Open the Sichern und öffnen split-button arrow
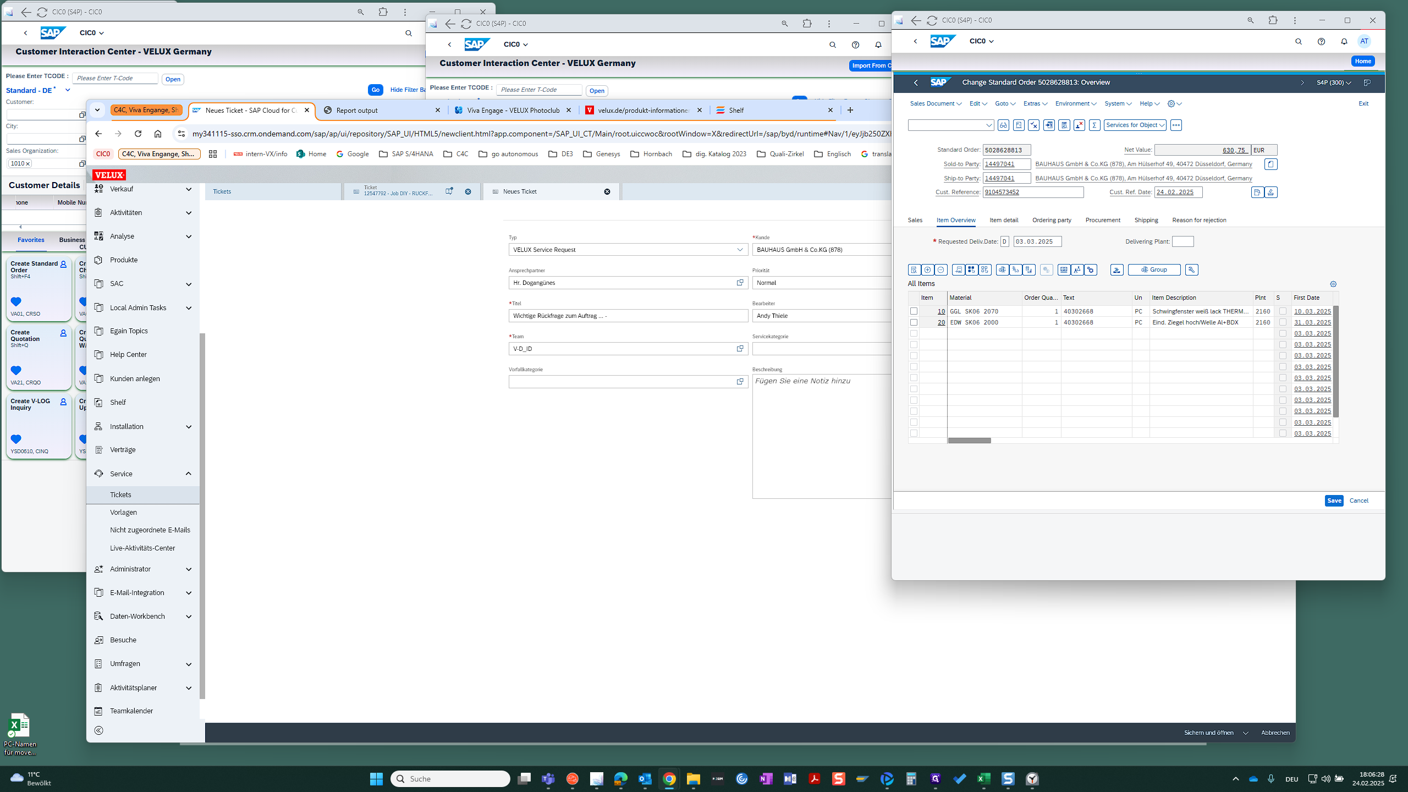This screenshot has height=792, width=1408. (x=1246, y=733)
